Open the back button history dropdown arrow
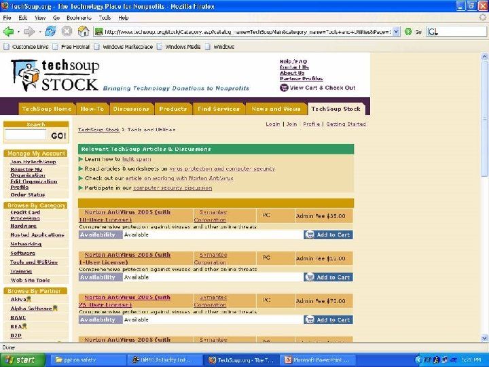The height and width of the screenshot is (367, 489). point(19,31)
